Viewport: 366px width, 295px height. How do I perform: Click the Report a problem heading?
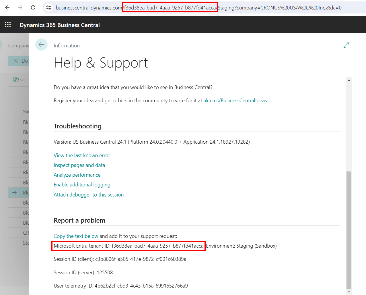79,220
